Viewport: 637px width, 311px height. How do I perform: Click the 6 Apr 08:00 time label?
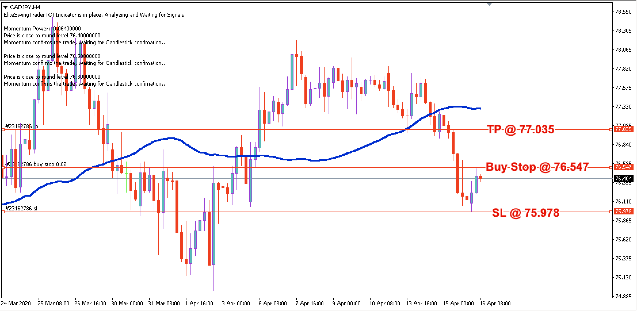[x=273, y=303]
